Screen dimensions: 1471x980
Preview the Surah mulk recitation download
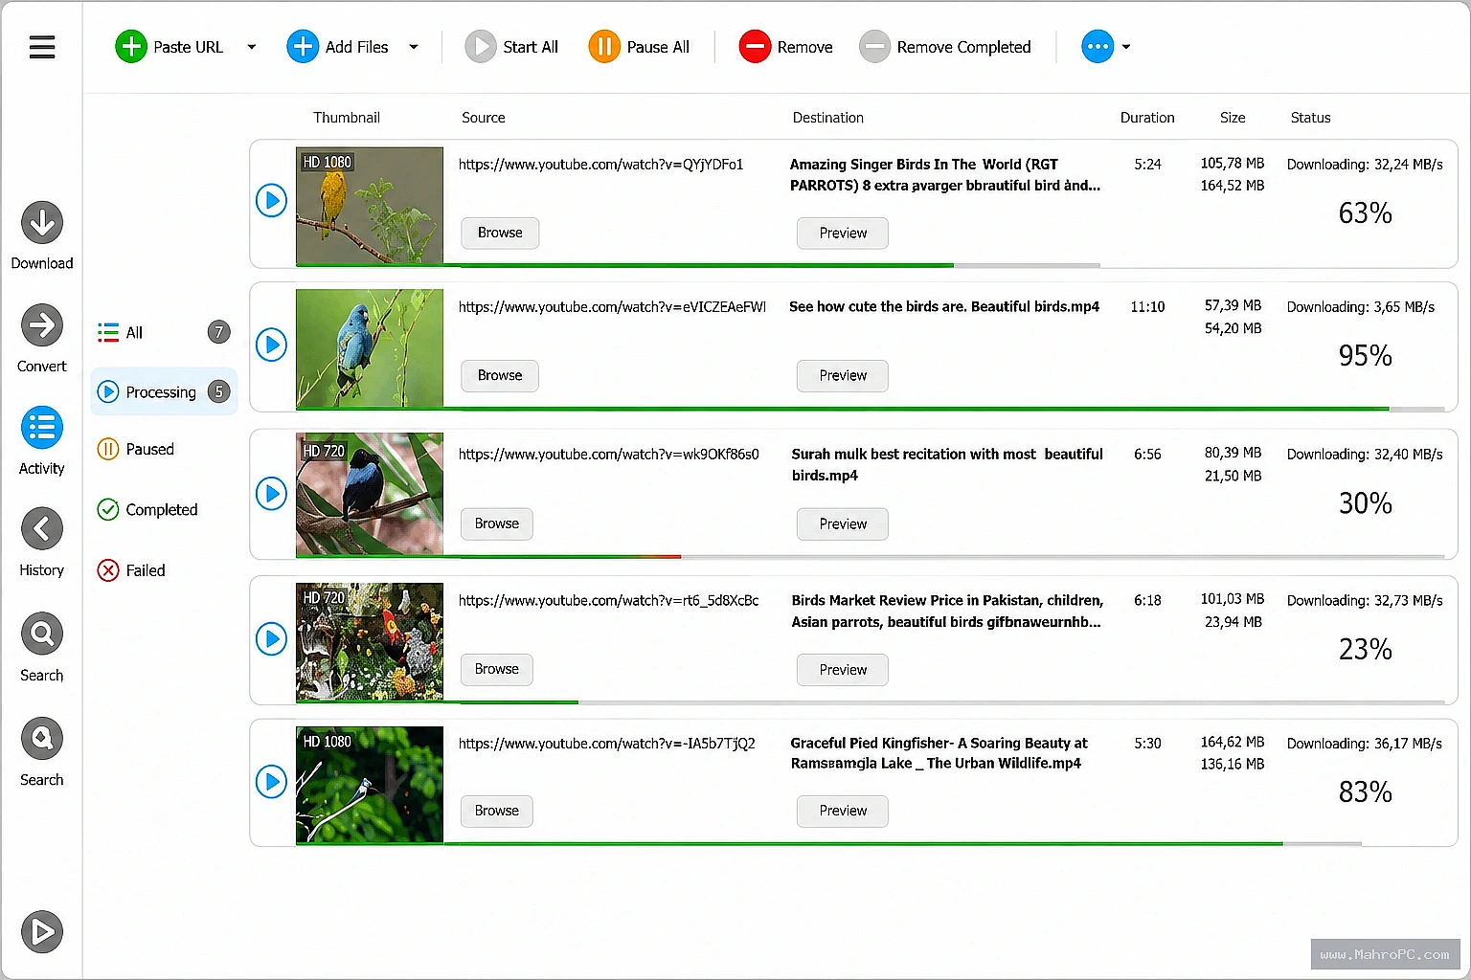click(843, 524)
